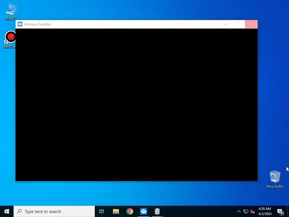Open the This PC desktop icon
The image size is (289, 217).
point(11,11)
